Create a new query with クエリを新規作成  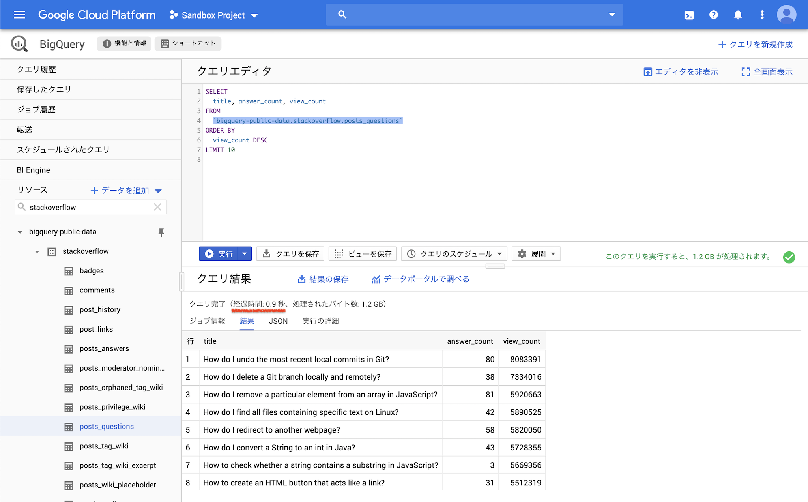tap(755, 44)
